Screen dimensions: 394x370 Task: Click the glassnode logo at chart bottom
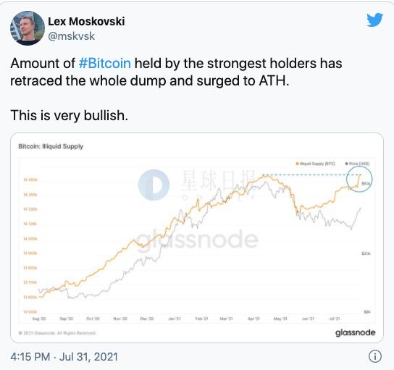click(355, 332)
